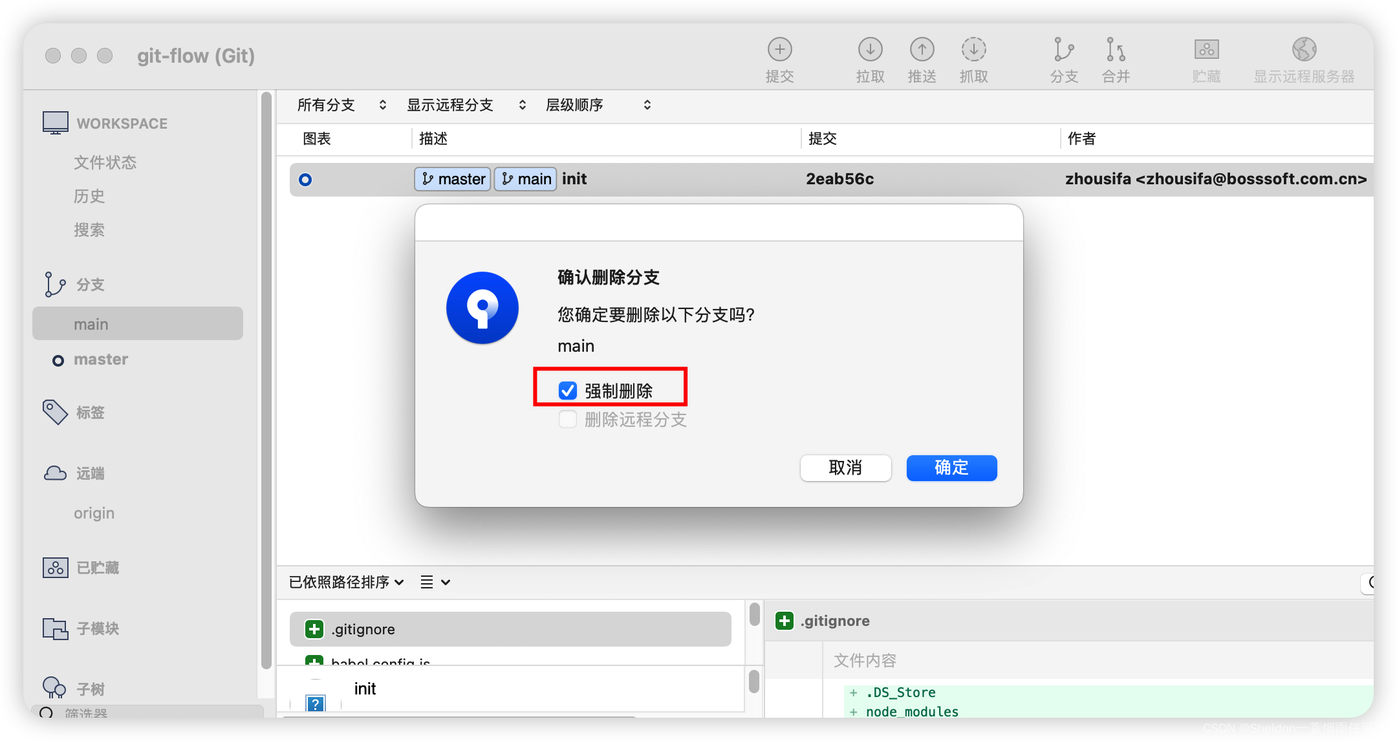Open the Hierarchy order (层级顺序) dropdown
Viewport: 1397px width, 741px height.
coord(598,105)
